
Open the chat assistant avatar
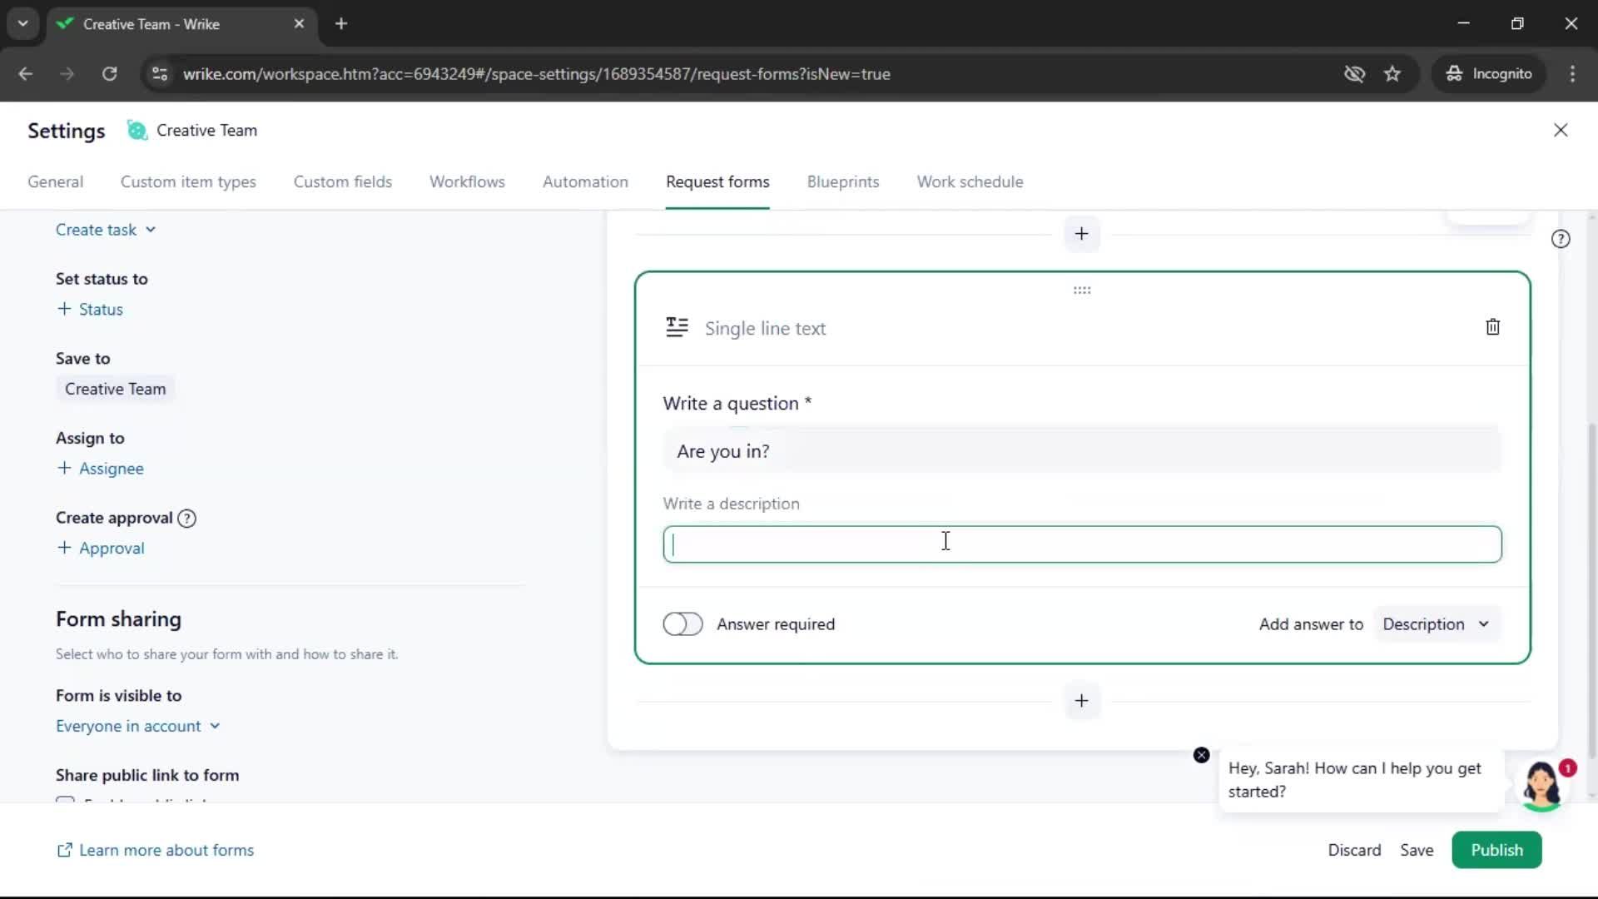pyautogui.click(x=1541, y=784)
